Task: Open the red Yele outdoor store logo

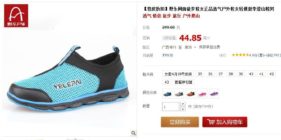Action: pyautogui.click(x=16, y=16)
